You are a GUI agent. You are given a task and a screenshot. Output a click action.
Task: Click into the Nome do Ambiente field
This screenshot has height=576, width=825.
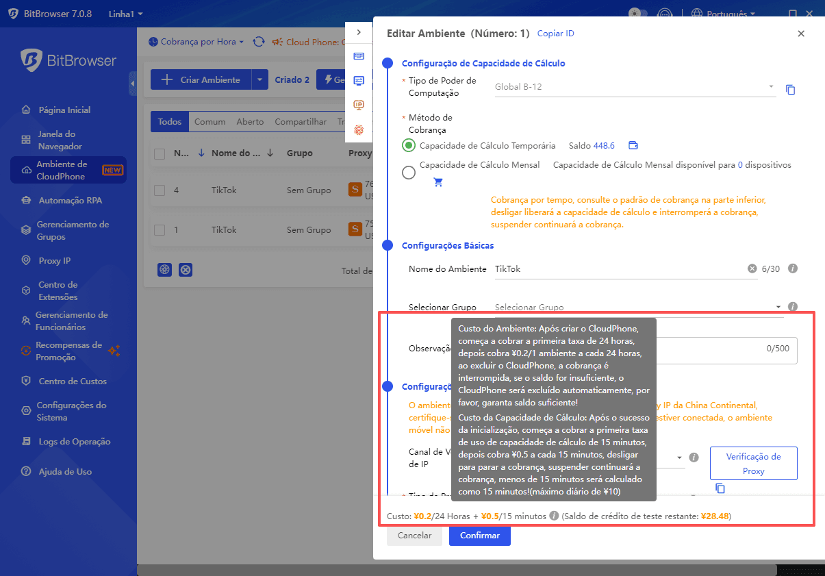[x=616, y=269]
